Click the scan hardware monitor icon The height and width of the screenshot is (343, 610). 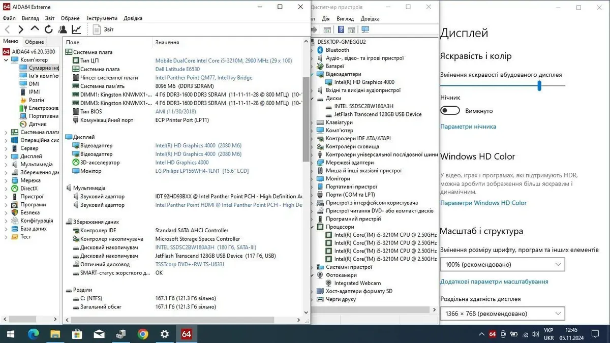[x=365, y=29]
